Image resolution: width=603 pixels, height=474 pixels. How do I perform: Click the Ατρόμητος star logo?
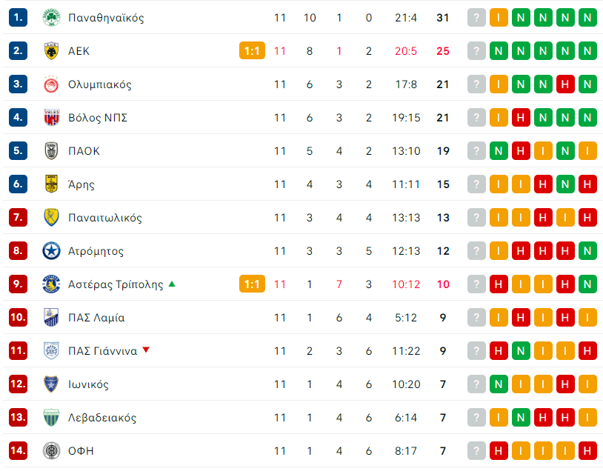tap(52, 251)
